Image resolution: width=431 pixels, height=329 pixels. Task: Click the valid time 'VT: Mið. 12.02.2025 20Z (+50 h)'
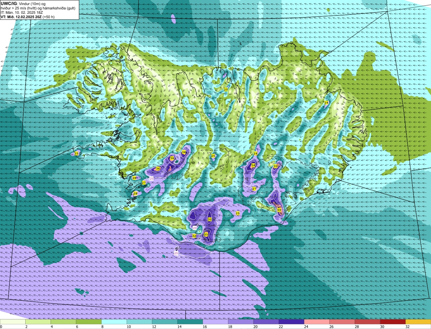point(28,16)
